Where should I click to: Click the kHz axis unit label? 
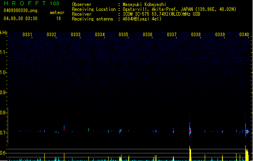(x=4, y=33)
